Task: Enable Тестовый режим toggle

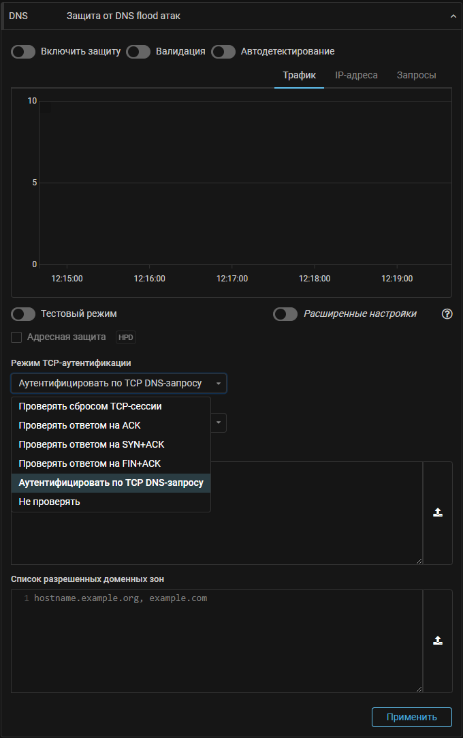Action: [23, 314]
